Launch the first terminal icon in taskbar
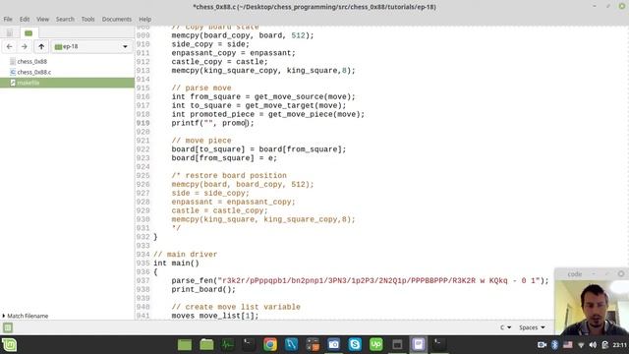The image size is (629, 354). [x=249, y=344]
